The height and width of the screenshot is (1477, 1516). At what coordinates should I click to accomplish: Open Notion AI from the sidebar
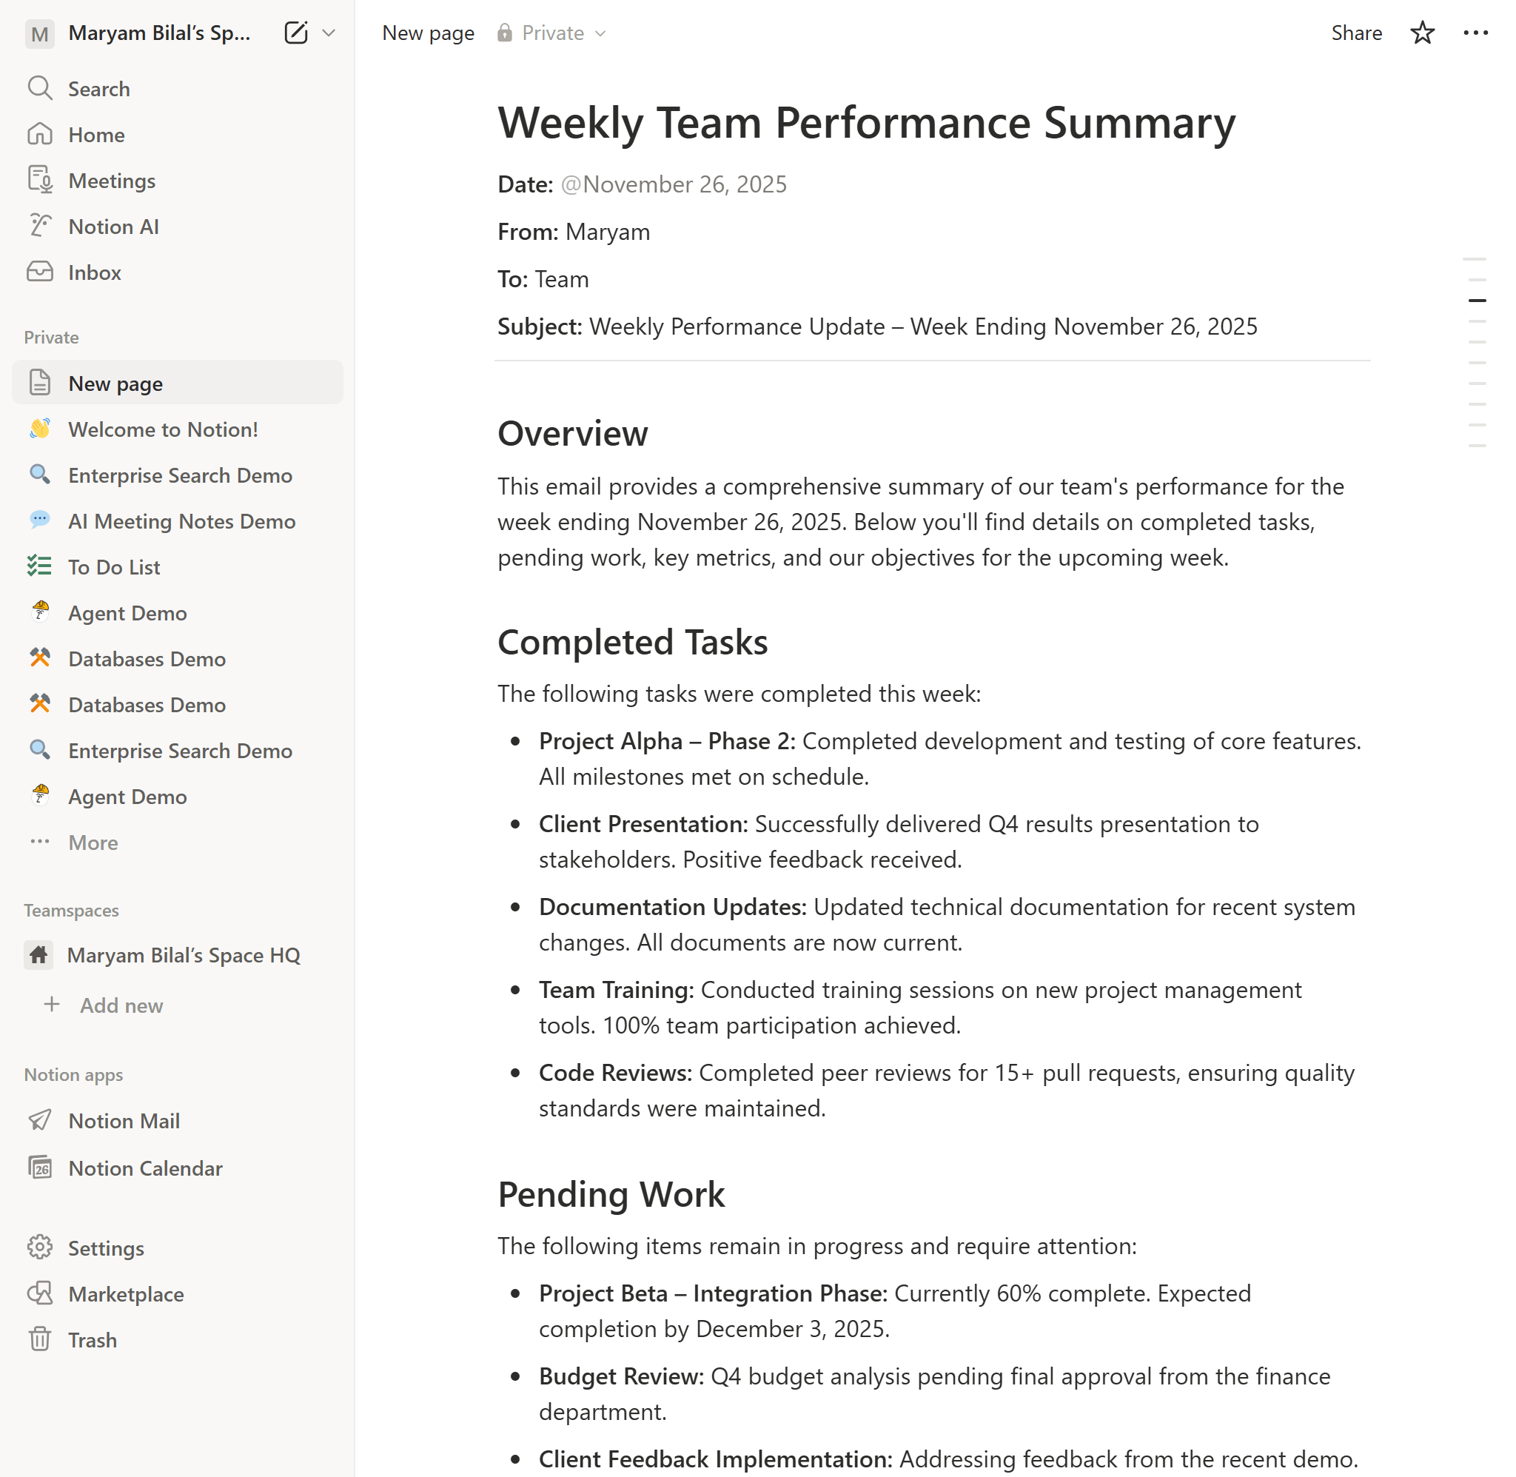tap(113, 227)
